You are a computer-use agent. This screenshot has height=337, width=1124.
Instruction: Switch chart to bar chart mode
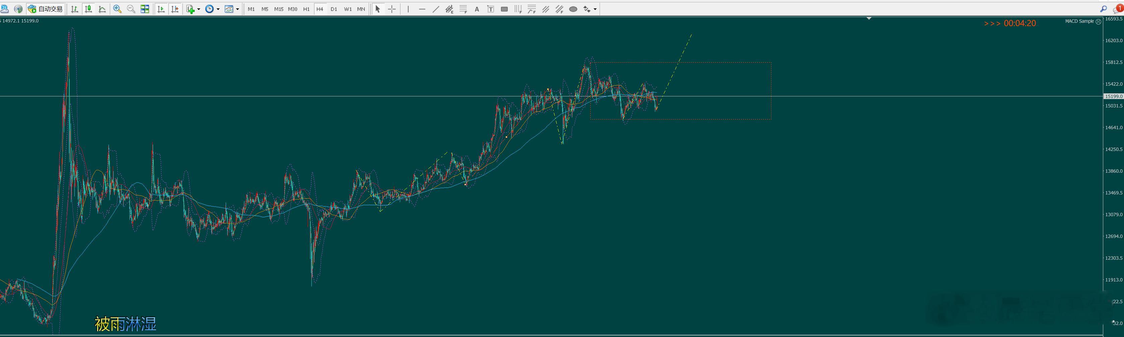(x=75, y=9)
